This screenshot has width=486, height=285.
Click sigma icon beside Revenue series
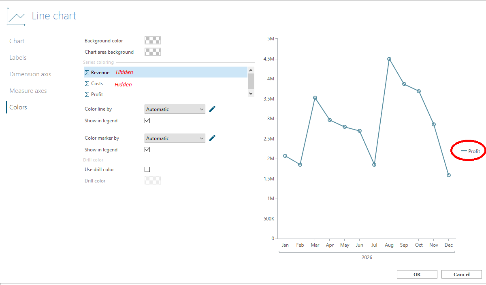[87, 73]
